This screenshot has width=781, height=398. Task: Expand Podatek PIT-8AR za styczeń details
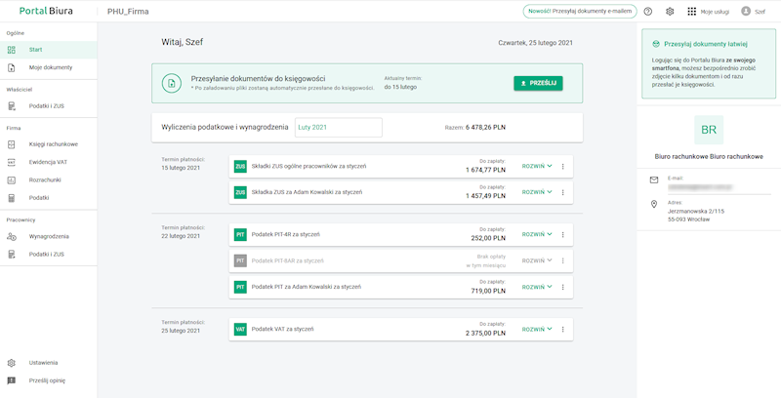[x=537, y=260]
